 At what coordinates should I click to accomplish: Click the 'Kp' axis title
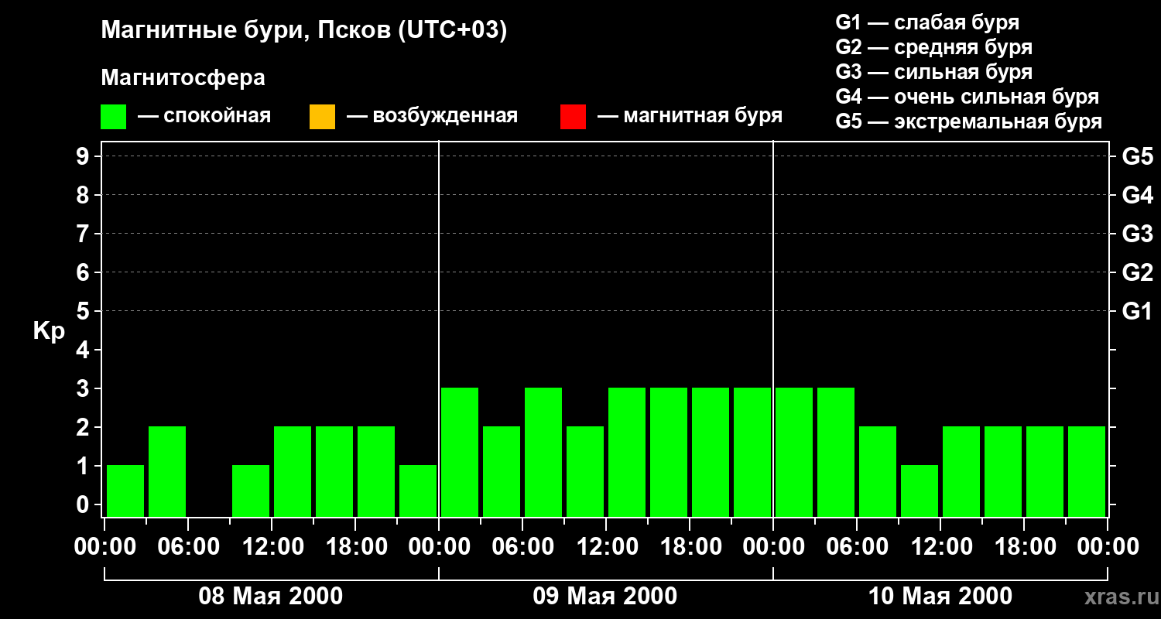pyautogui.click(x=49, y=331)
